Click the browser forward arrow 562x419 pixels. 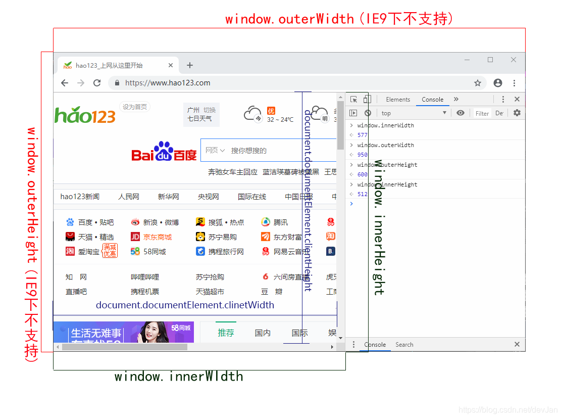81,83
